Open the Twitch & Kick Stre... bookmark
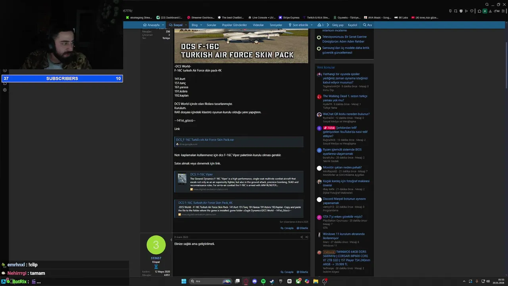The width and height of the screenshot is (508, 286). point(316,17)
